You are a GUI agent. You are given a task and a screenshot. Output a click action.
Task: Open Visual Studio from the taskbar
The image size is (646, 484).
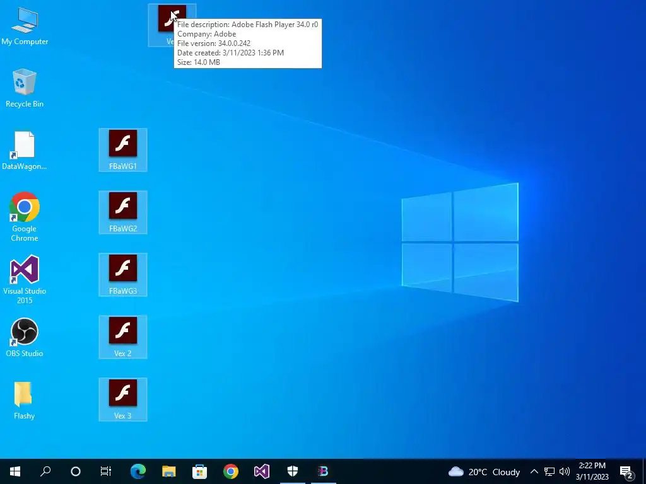262,471
